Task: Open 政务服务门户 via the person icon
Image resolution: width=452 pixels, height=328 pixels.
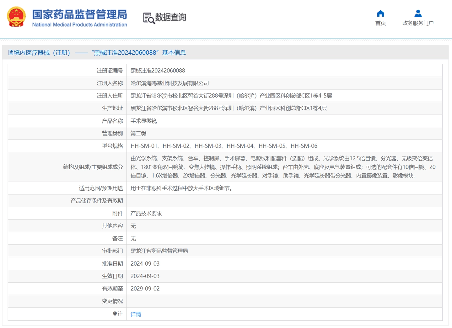Action: click(418, 13)
